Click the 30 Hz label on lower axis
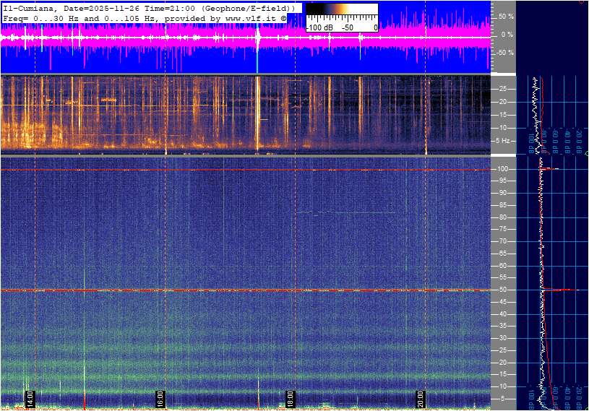Image resolution: width=589 pixels, height=411 pixels. pyautogui.click(x=502, y=338)
